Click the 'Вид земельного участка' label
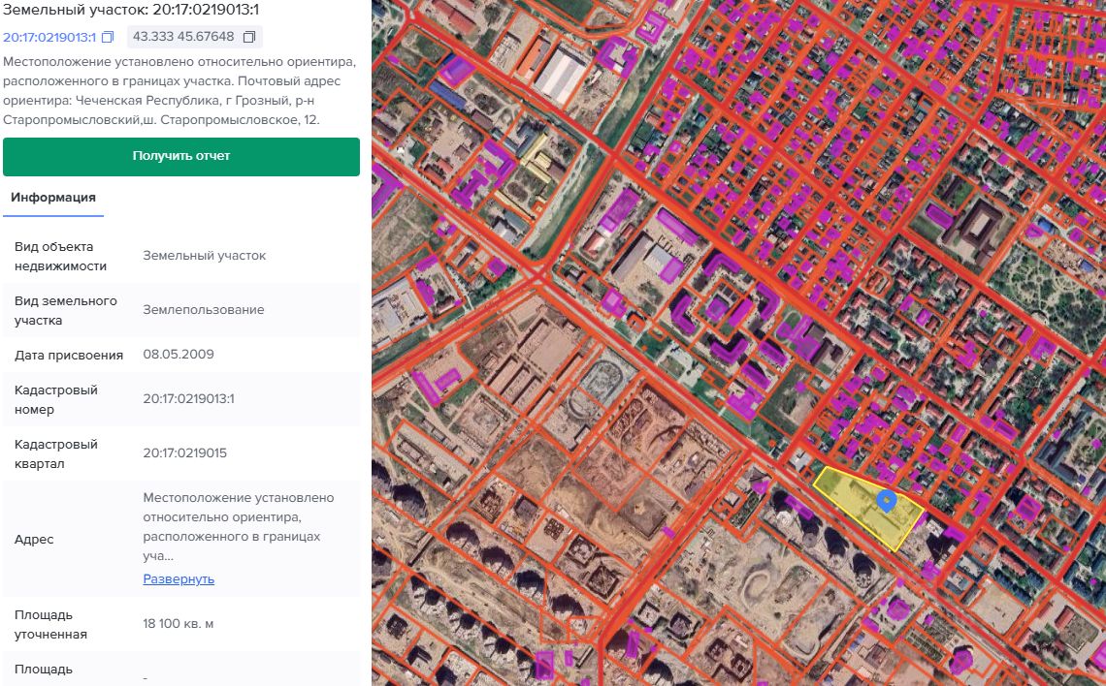Screen dimensions: 1106x686 [x=66, y=311]
